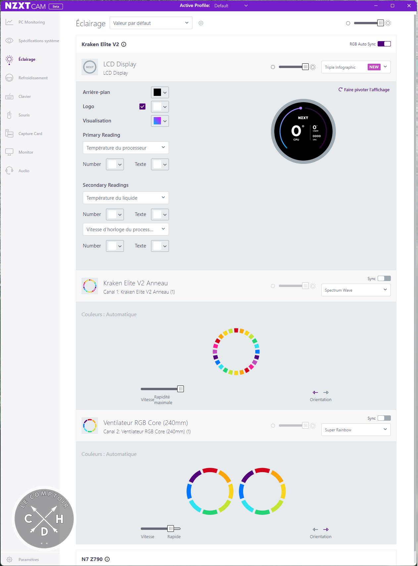Uncheck the Logo checkbox

click(x=142, y=106)
